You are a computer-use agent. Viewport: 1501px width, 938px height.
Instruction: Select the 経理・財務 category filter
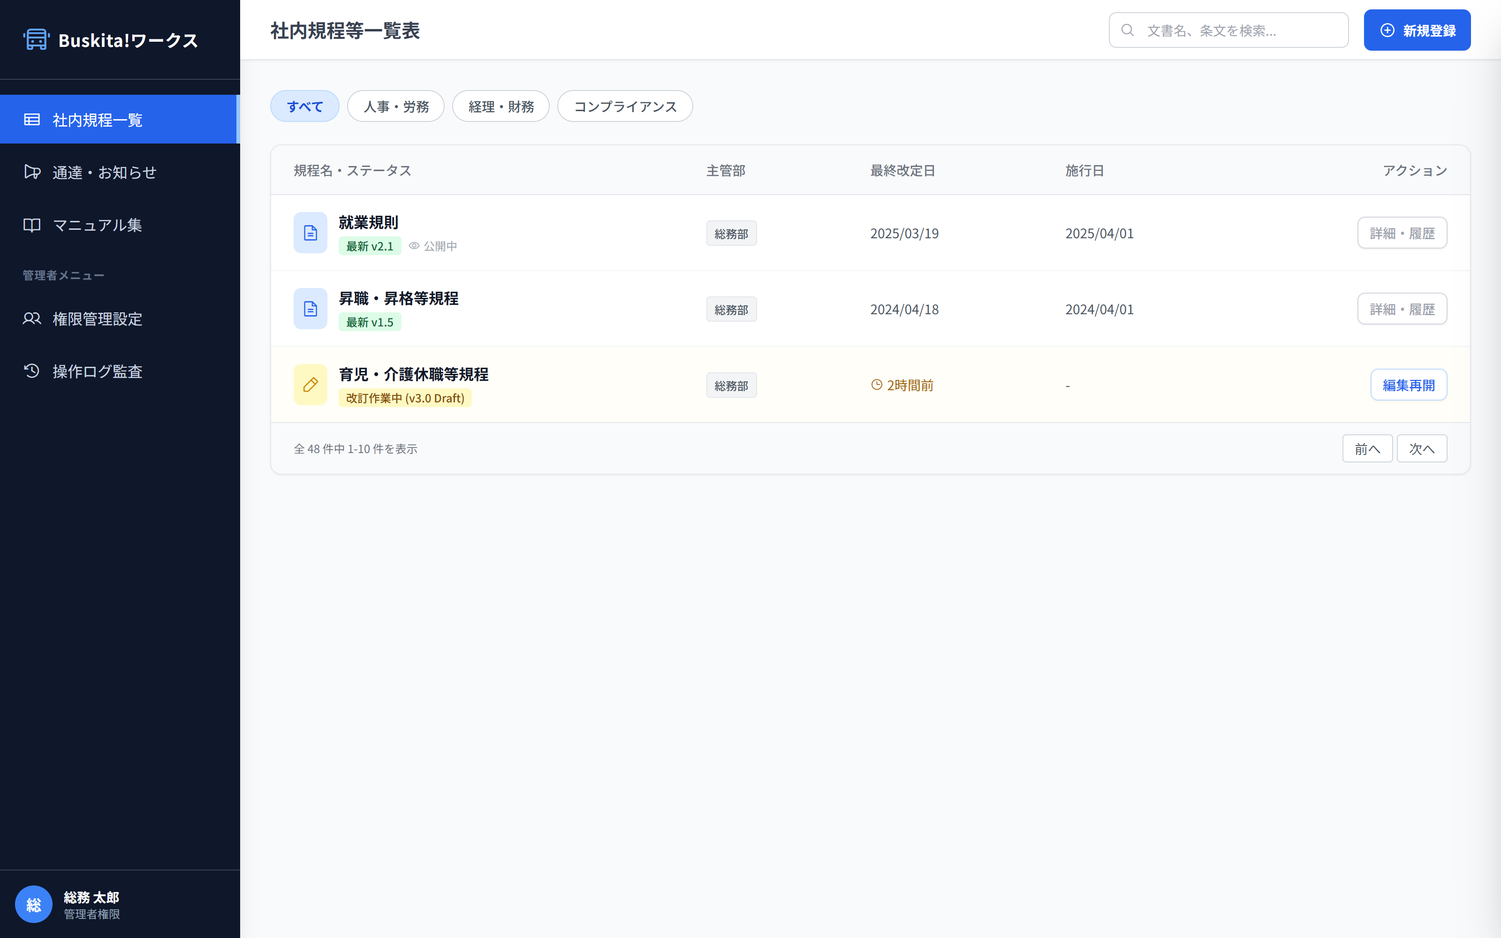click(x=500, y=106)
